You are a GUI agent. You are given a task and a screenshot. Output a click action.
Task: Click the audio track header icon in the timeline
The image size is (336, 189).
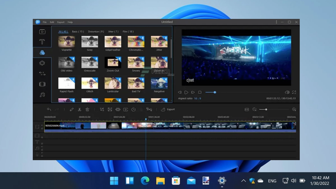(37, 148)
